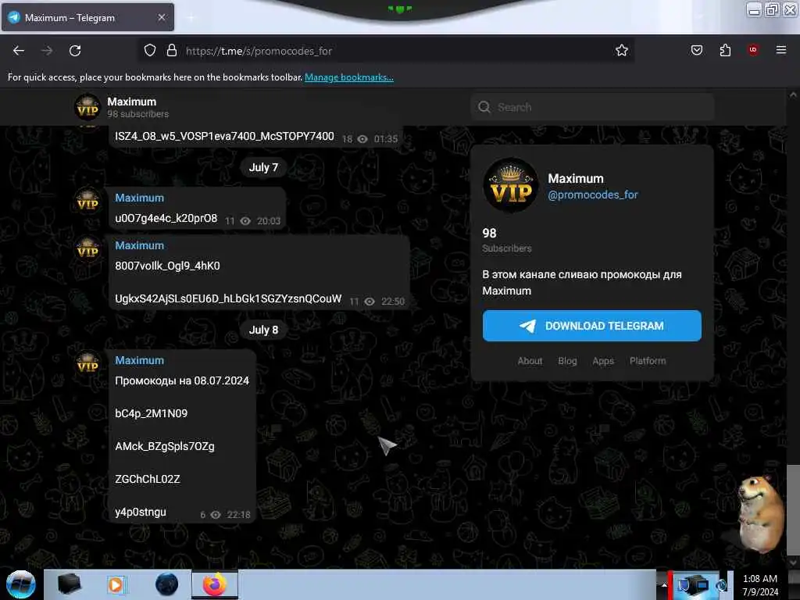The image size is (800, 600).
Task: Click the 20:03 timestamp link
Action: [x=269, y=221]
